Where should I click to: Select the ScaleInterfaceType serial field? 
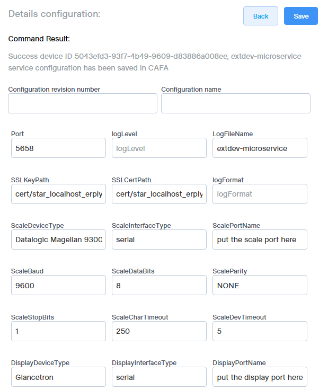point(159,240)
